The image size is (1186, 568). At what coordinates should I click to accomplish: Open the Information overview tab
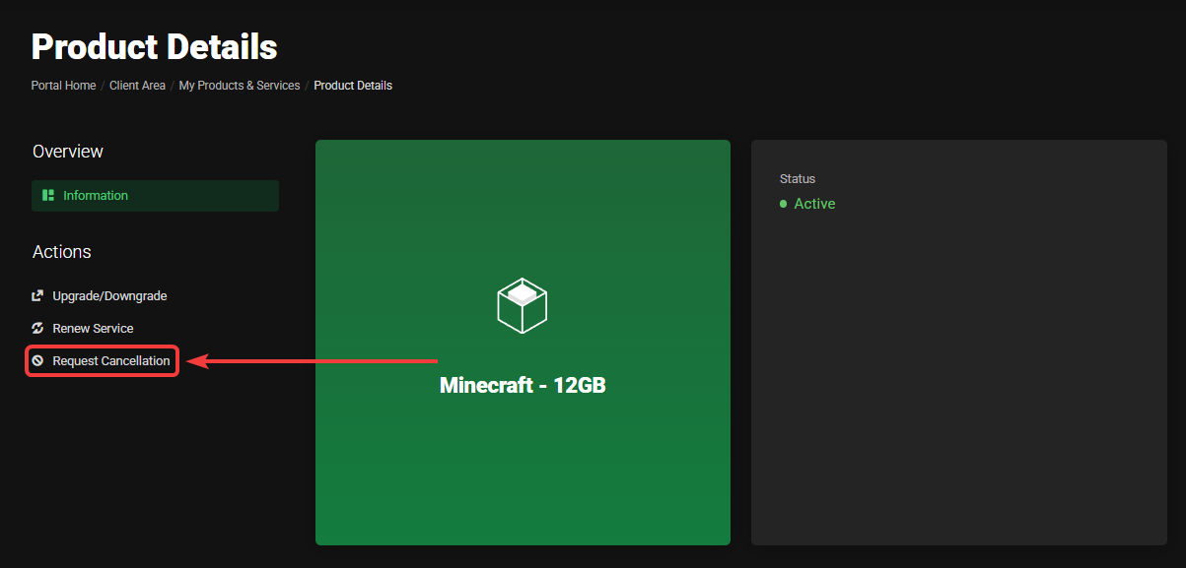click(96, 196)
